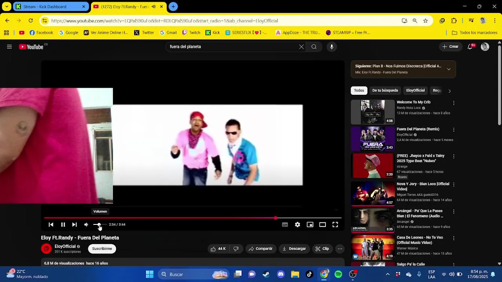Open options for Arcángel Pa' Que La Pases

coord(454,211)
